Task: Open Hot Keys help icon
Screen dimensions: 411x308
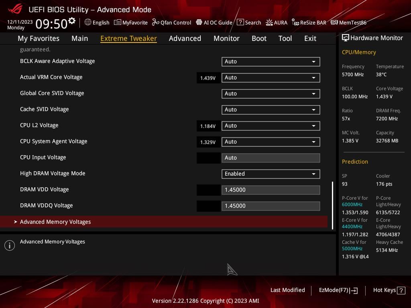Action: click(x=401, y=290)
